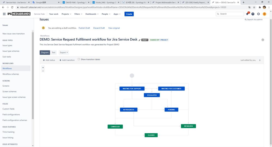Viewport: 272px width, 147px height.
Task: Select the initial grey start node
Action: (132, 76)
